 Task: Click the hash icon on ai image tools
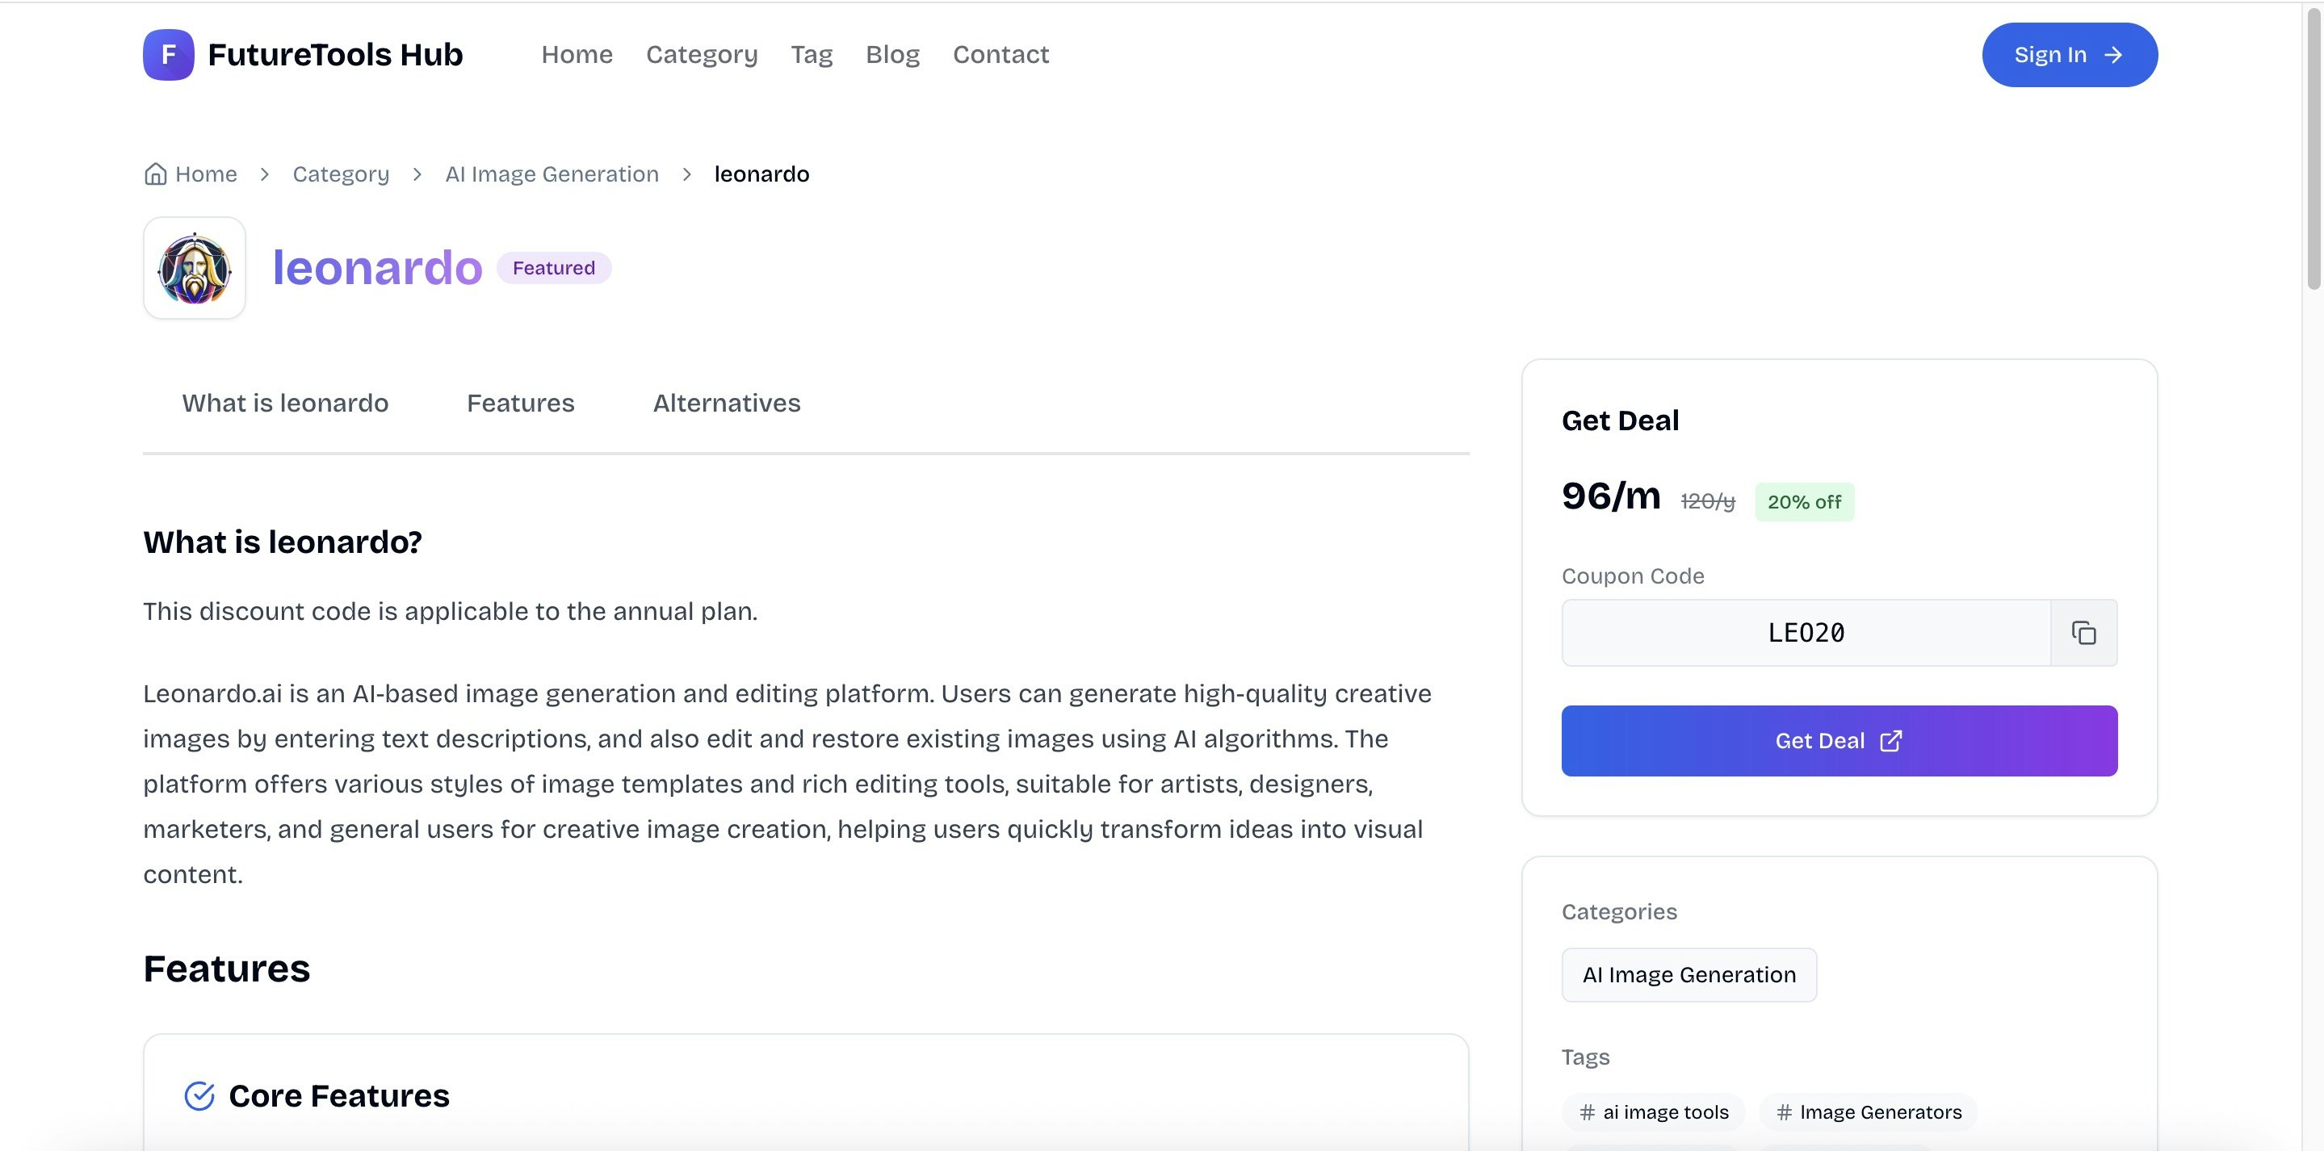[1587, 1112]
